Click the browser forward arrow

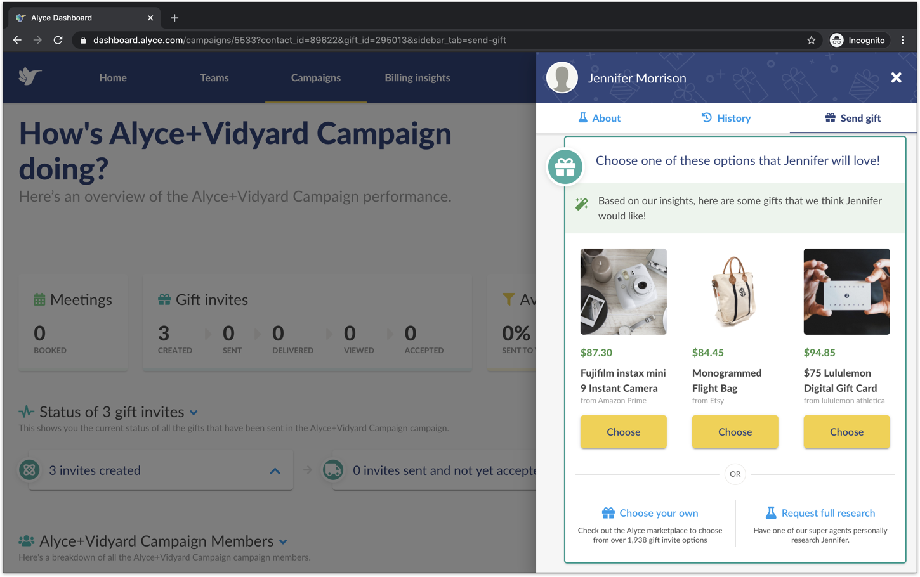pos(37,40)
